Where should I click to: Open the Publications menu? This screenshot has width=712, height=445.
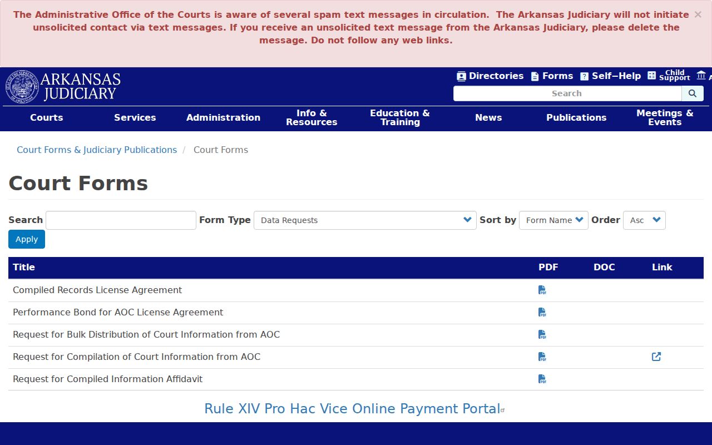[x=576, y=118]
